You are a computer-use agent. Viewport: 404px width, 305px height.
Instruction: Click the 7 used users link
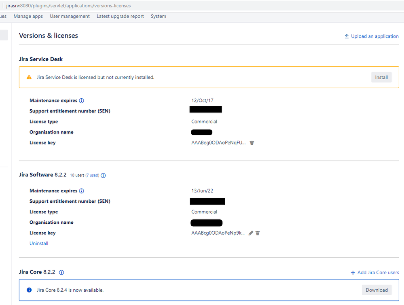[92, 175]
